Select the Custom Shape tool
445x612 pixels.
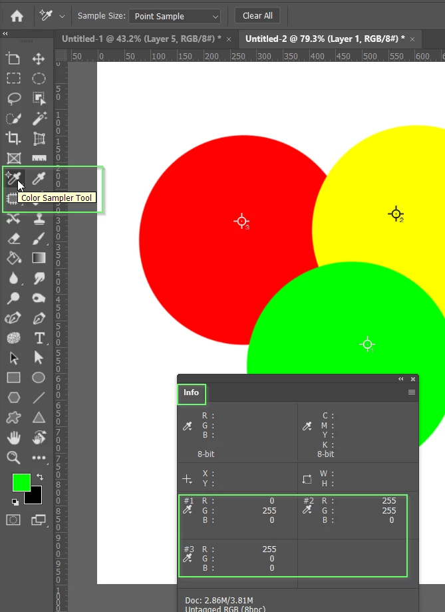14,418
